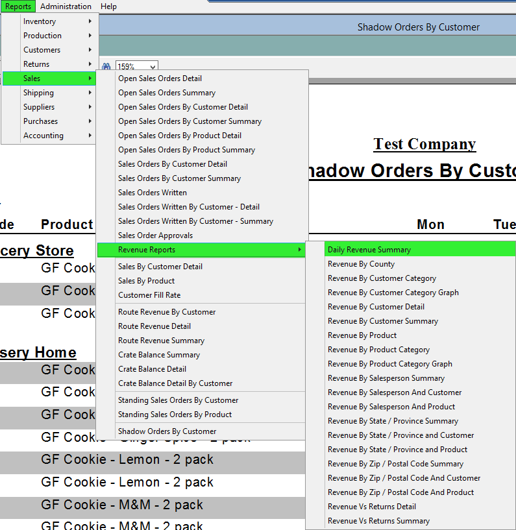Open the Help menu

point(108,6)
